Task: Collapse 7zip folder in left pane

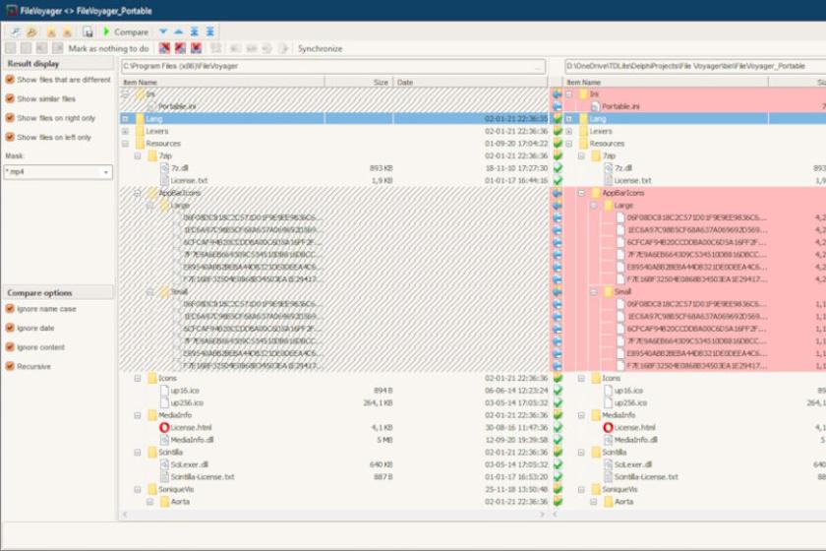Action: point(138,156)
